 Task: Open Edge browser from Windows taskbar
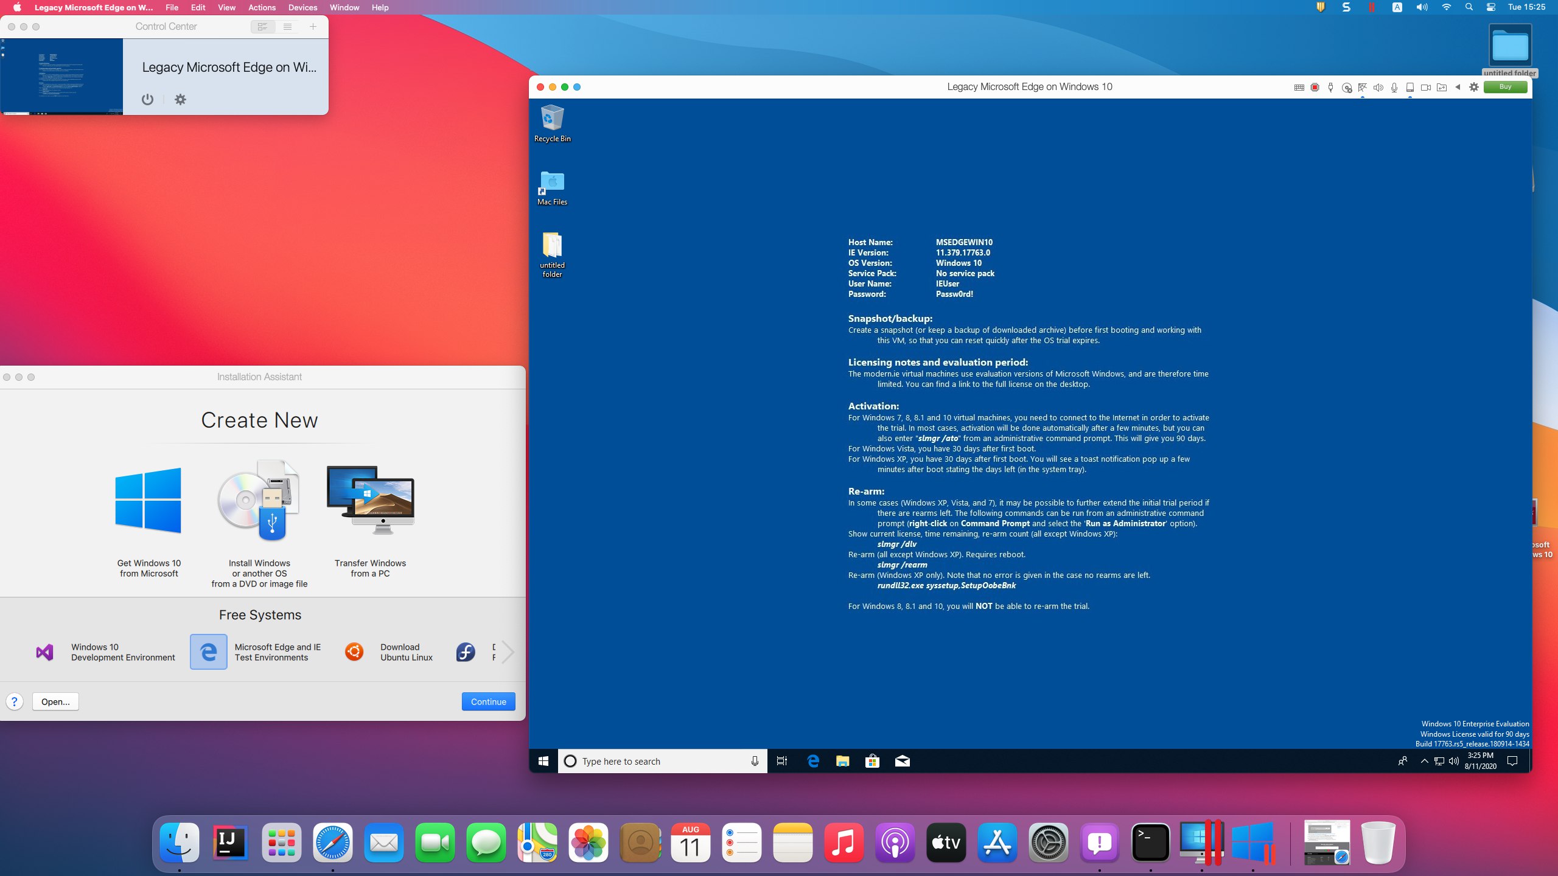(813, 761)
